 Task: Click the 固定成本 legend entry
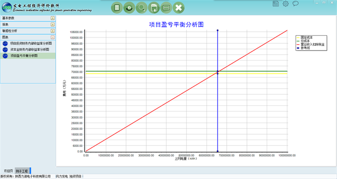(307, 38)
